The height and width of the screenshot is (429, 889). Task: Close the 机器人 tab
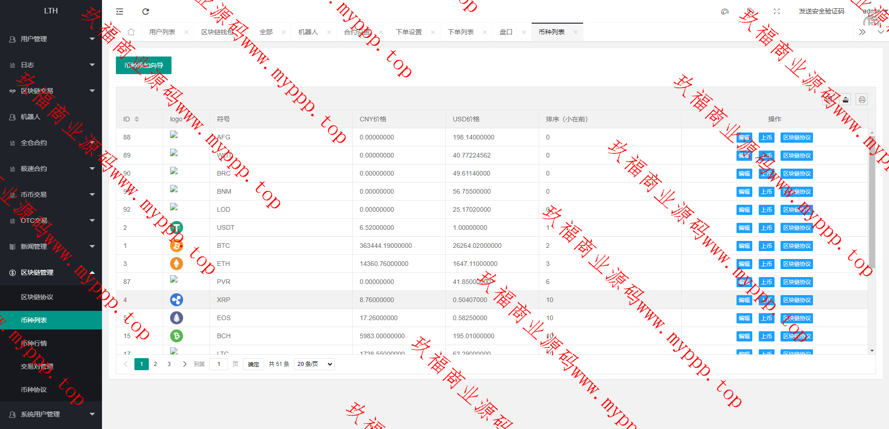(329, 32)
